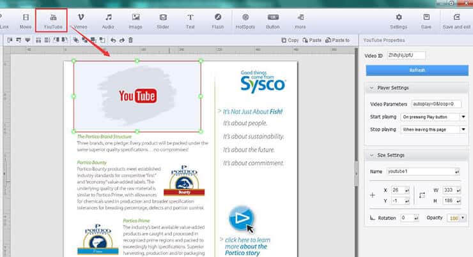Open Settings in the top toolbar

click(398, 21)
